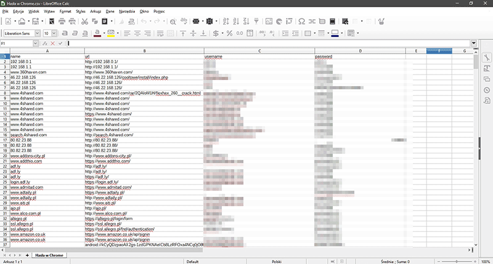Apply the yellow background color
Screen dimensions: 493x264
(111, 33)
